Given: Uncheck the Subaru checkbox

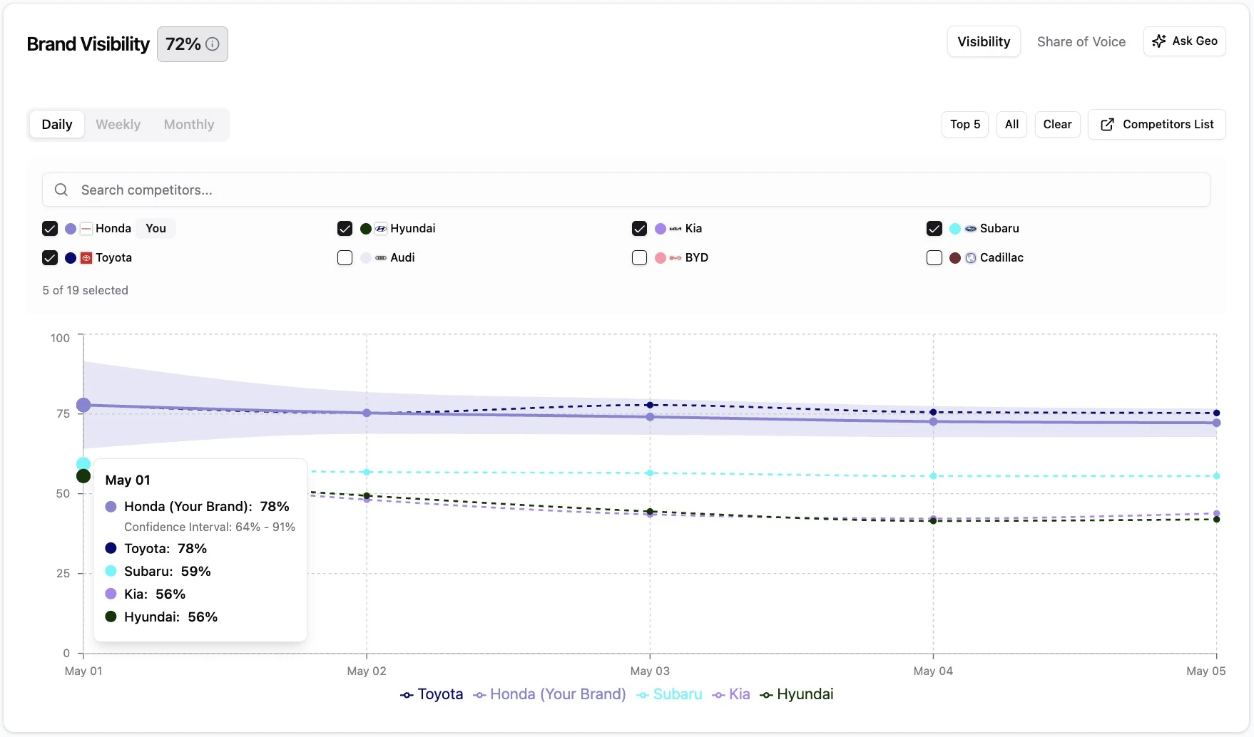Looking at the screenshot, I should coord(934,229).
